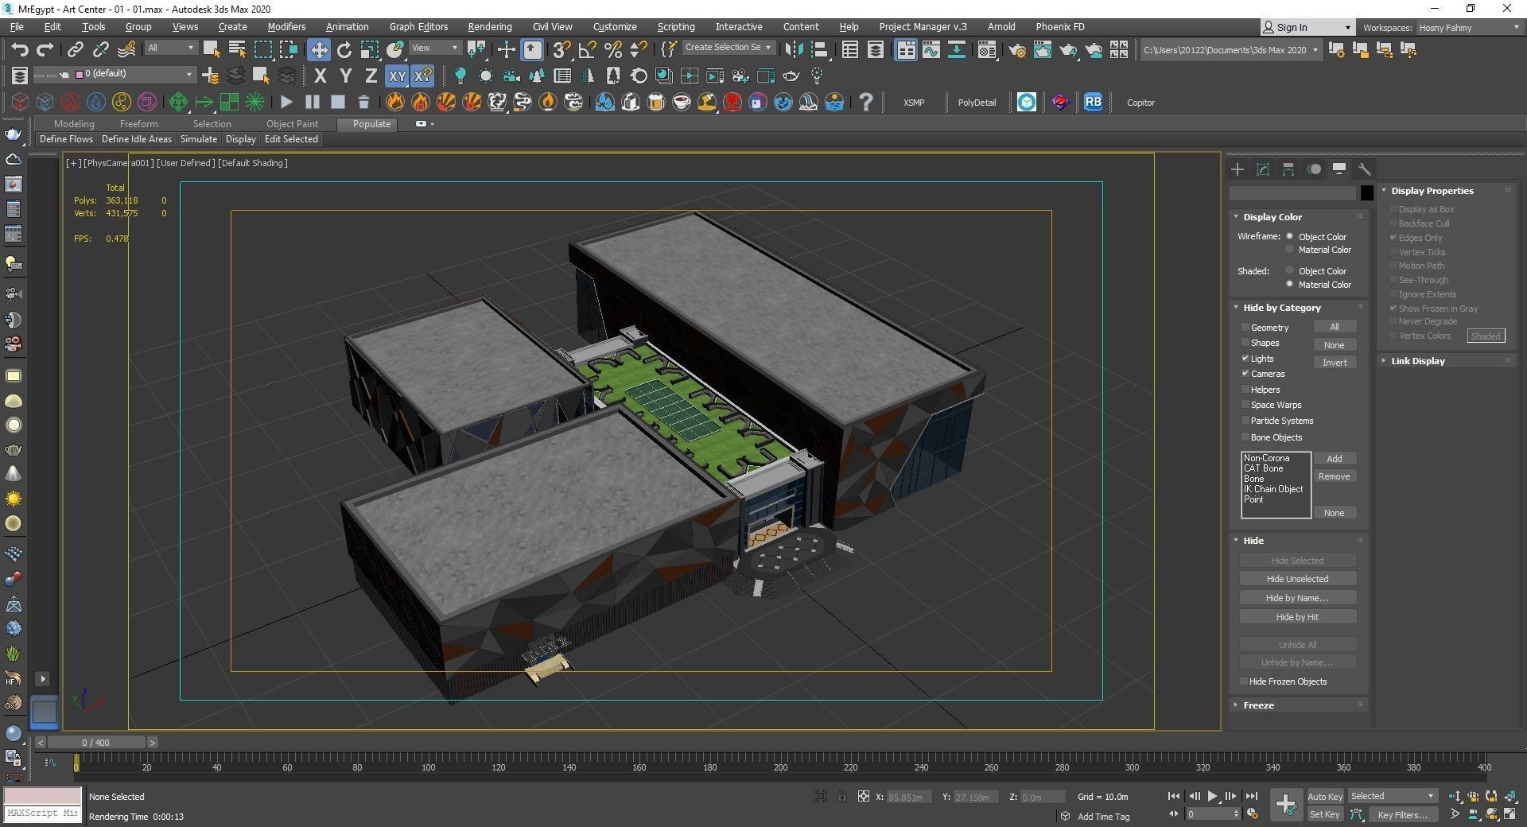The width and height of the screenshot is (1527, 827).
Task: Open Render Setup teapot icon
Action: (x=1016, y=50)
